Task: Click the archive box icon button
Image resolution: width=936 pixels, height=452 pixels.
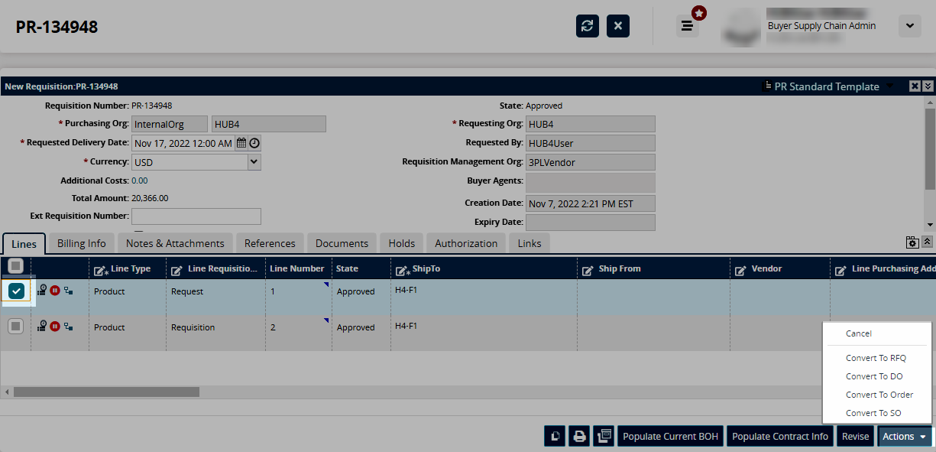Action: pos(604,436)
